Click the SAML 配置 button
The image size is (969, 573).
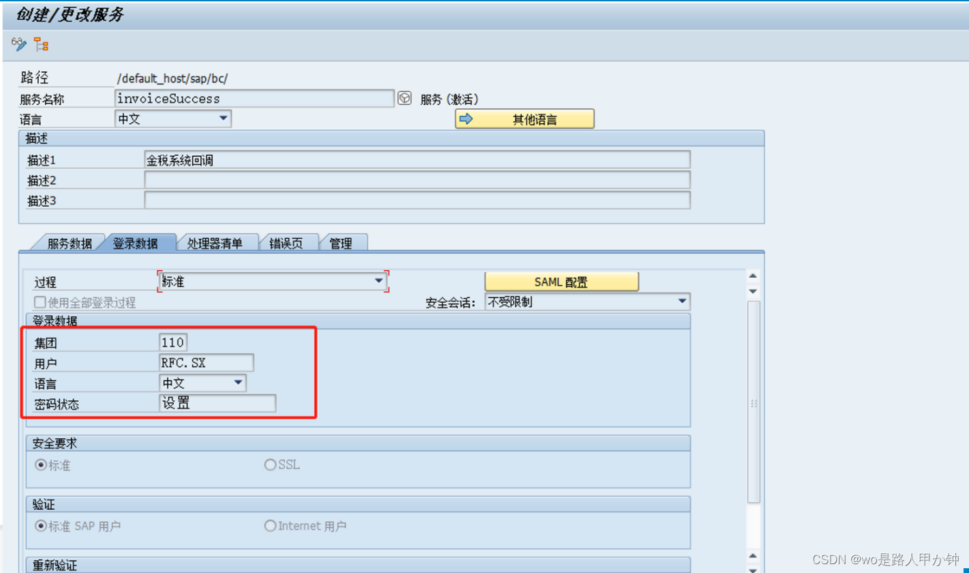(561, 280)
